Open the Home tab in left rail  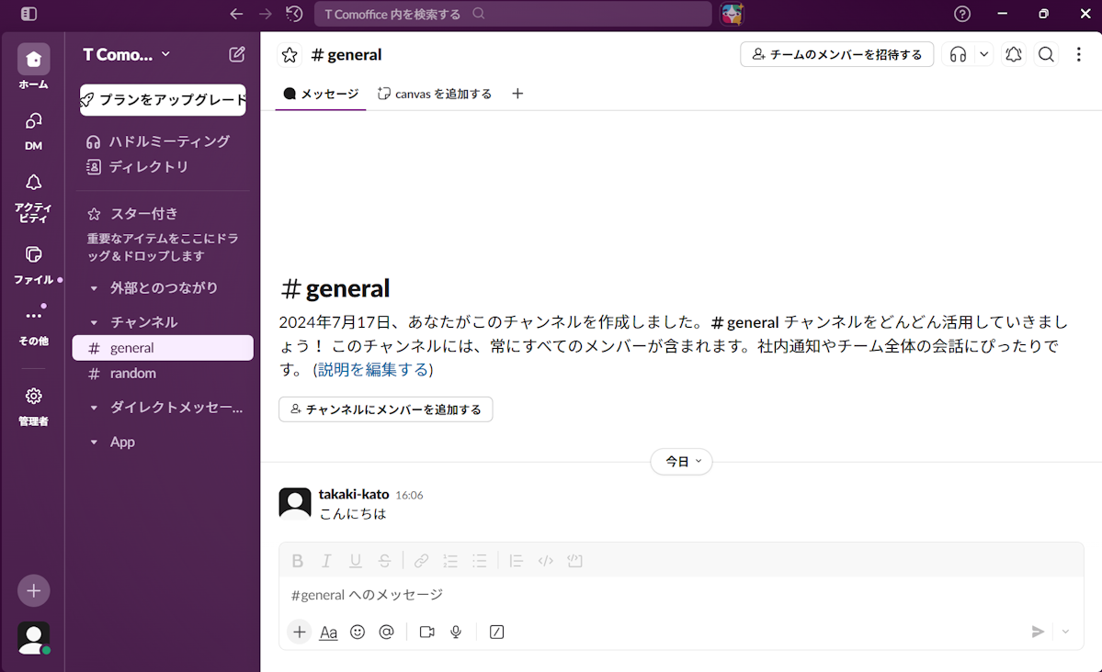click(34, 67)
